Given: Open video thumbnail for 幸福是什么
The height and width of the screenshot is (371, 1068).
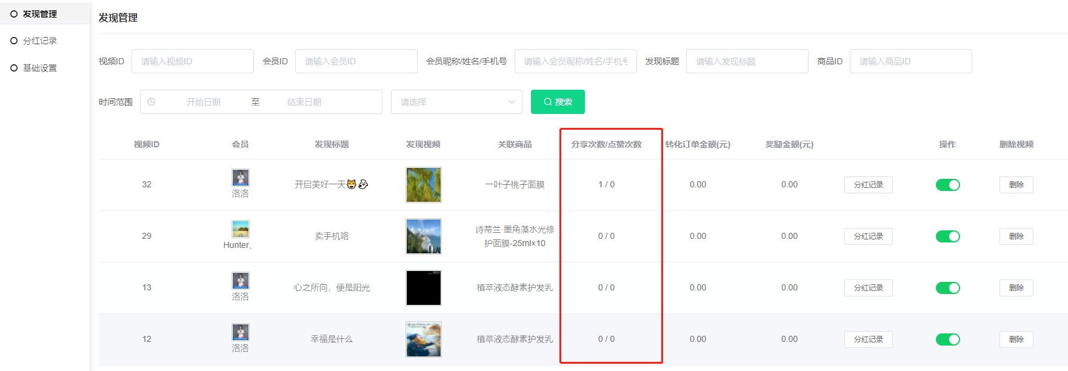Looking at the screenshot, I should (x=424, y=339).
